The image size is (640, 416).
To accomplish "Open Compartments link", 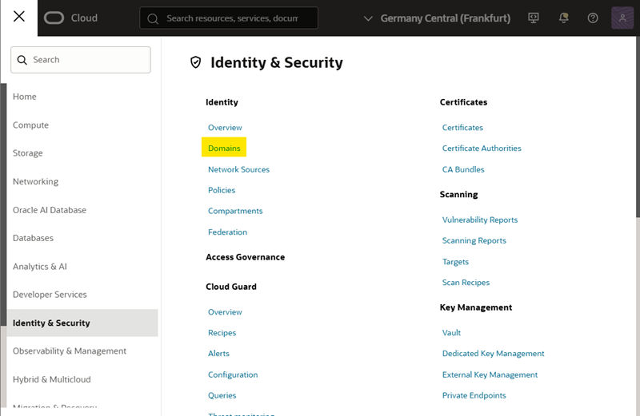I will (235, 211).
